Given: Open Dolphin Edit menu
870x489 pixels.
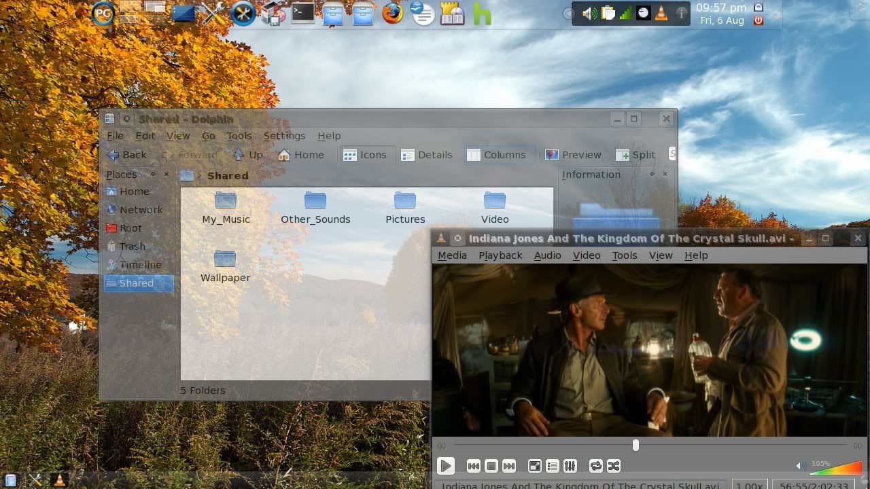Looking at the screenshot, I should pos(145,136).
